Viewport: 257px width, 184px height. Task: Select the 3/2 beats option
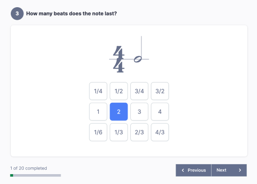[160, 91]
